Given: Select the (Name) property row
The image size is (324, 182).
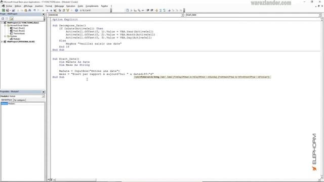Looking at the screenshot, I should click(22, 104).
